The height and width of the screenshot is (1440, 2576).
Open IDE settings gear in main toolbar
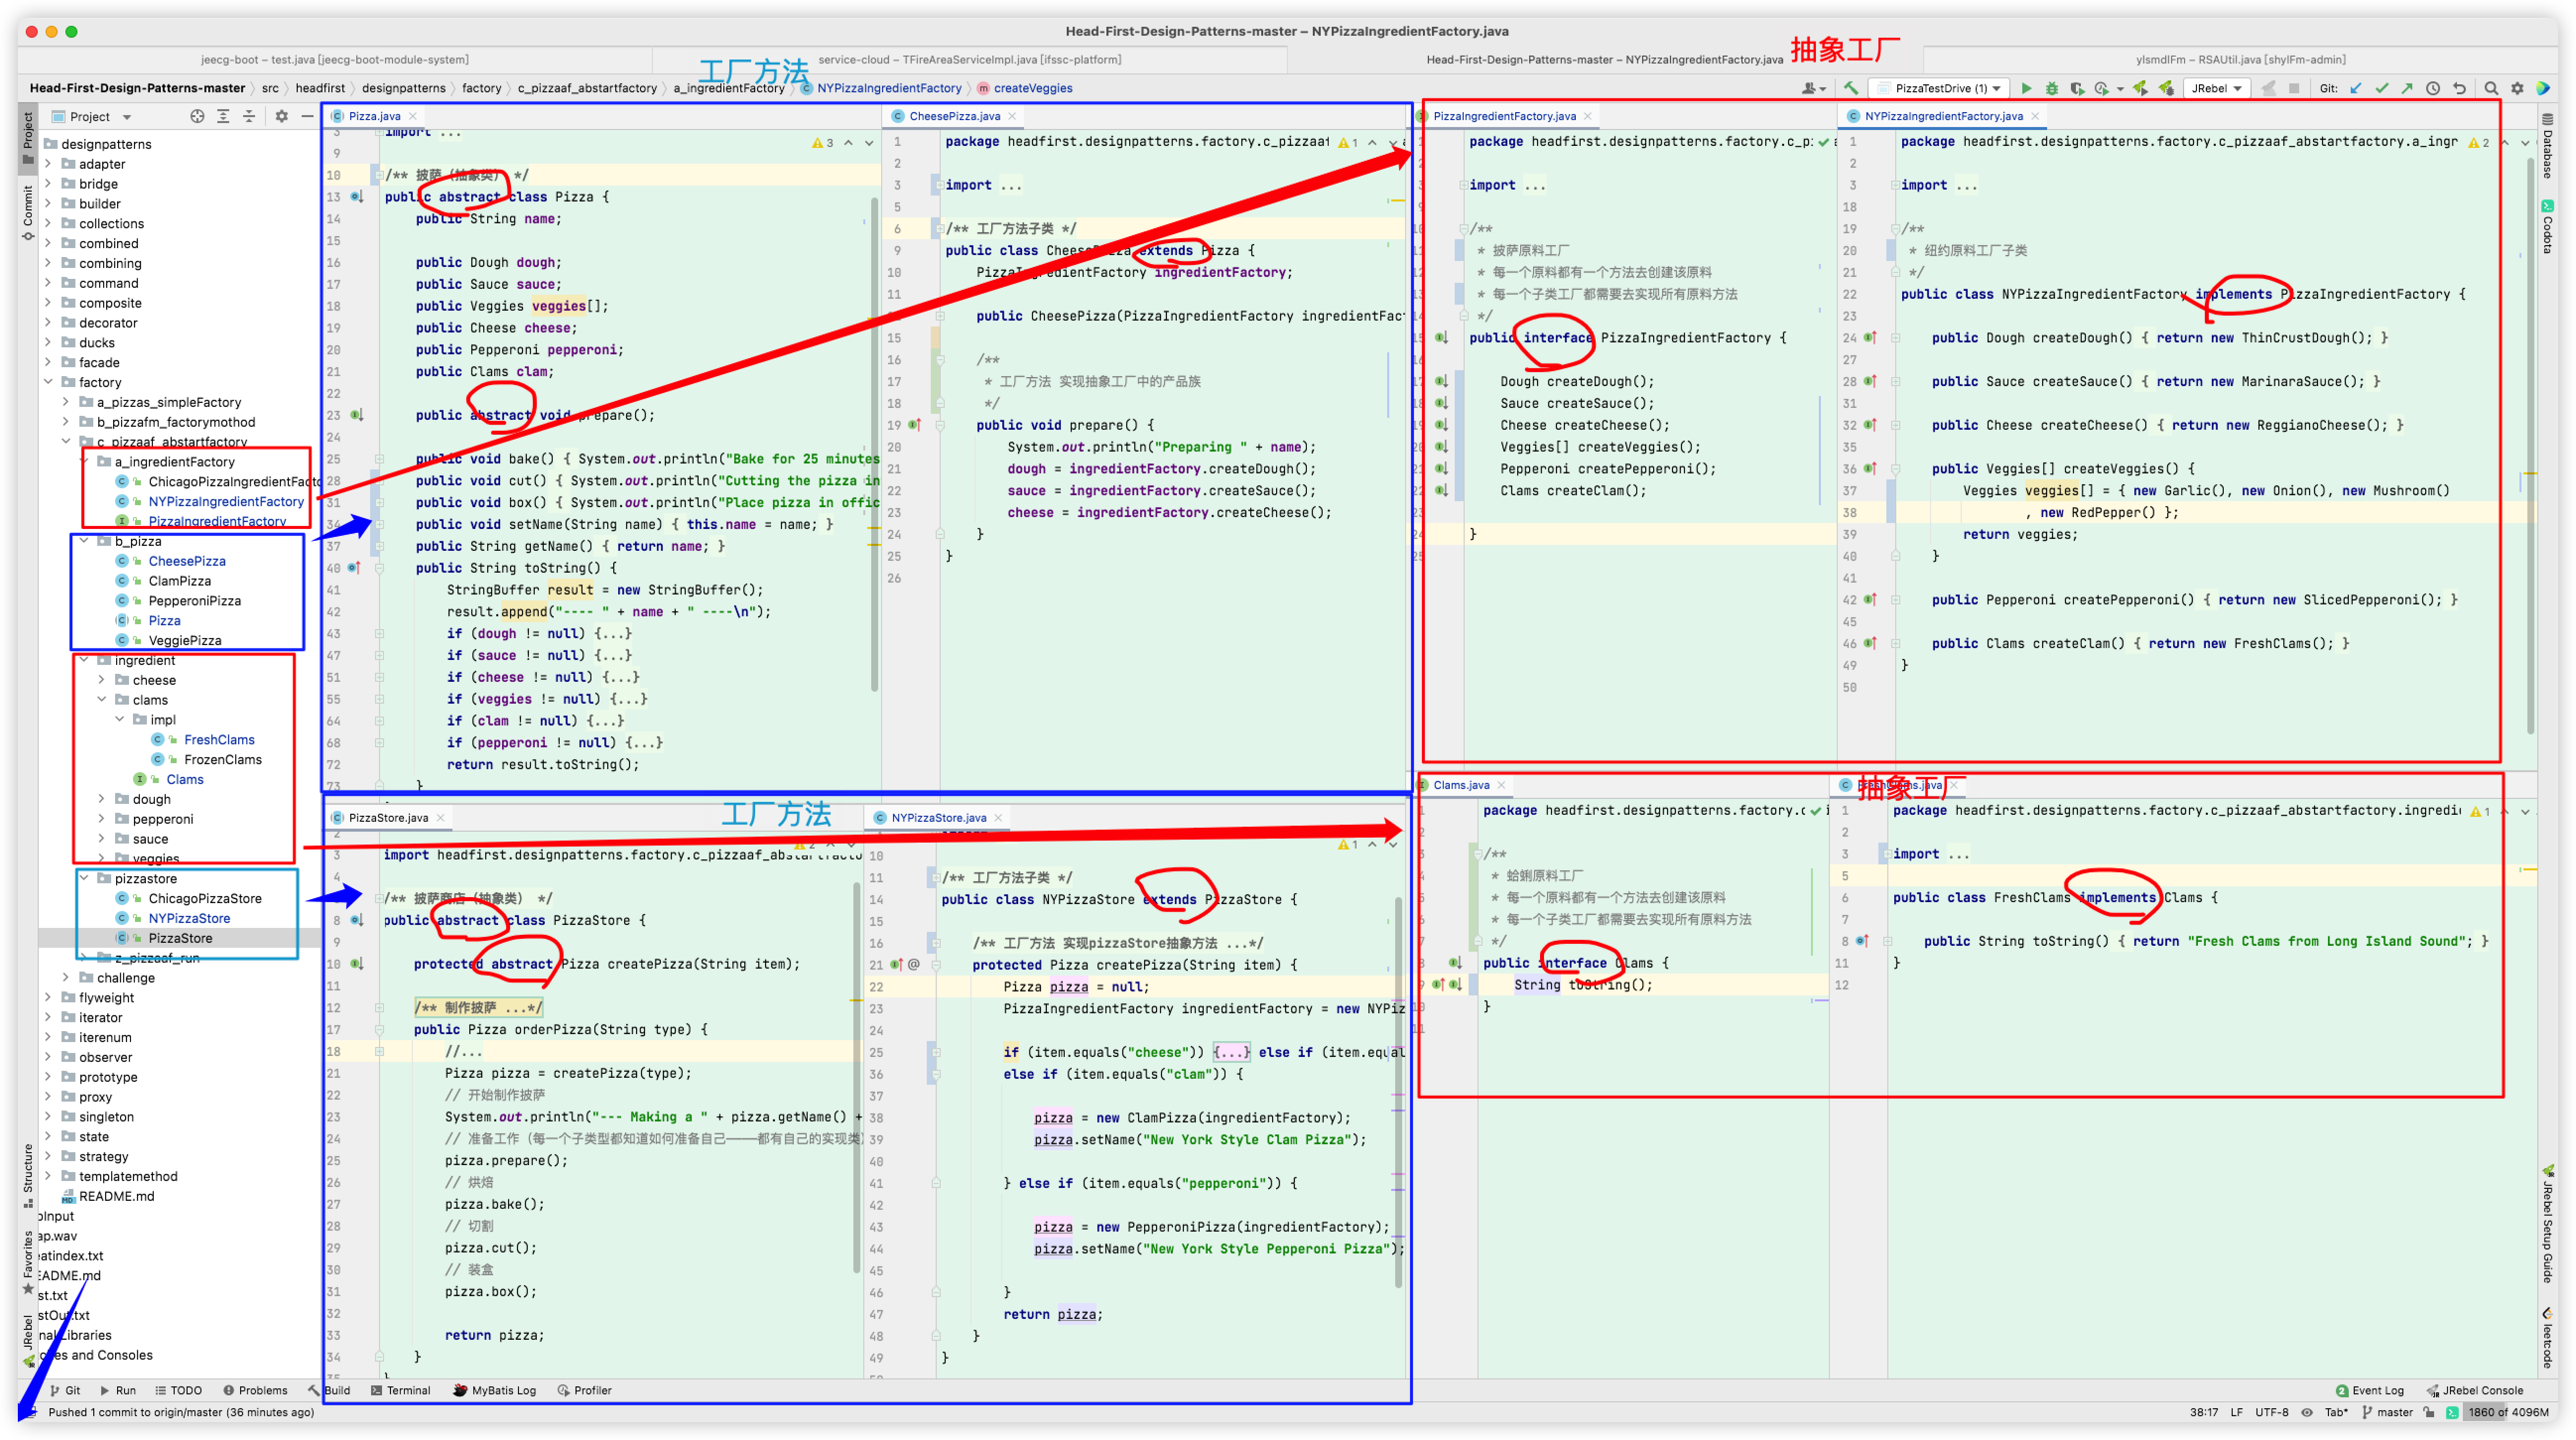click(x=2517, y=88)
